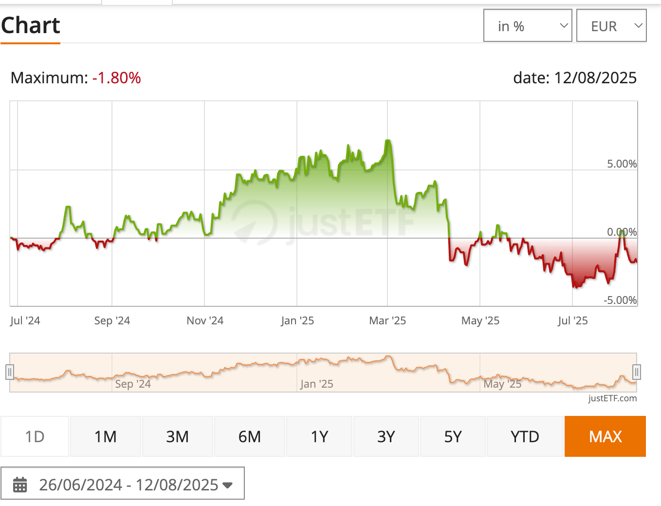Click the March '25 peak on chart
Image resolution: width=661 pixels, height=506 pixels.
point(388,141)
